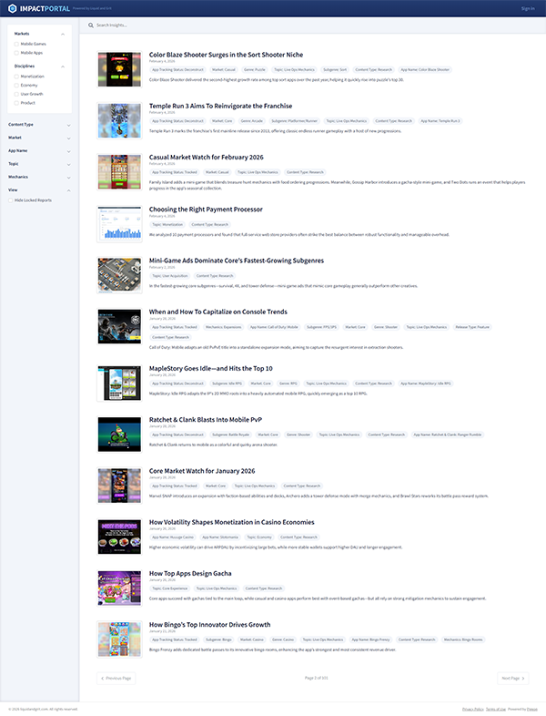Click the Previous Page button
Image resolution: width=546 pixels, height=716 pixels.
pyautogui.click(x=116, y=678)
